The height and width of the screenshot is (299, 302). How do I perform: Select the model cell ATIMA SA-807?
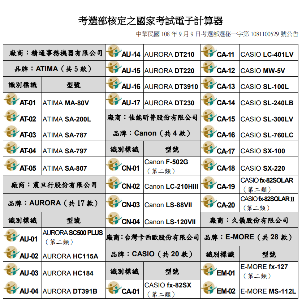(x=73, y=166)
